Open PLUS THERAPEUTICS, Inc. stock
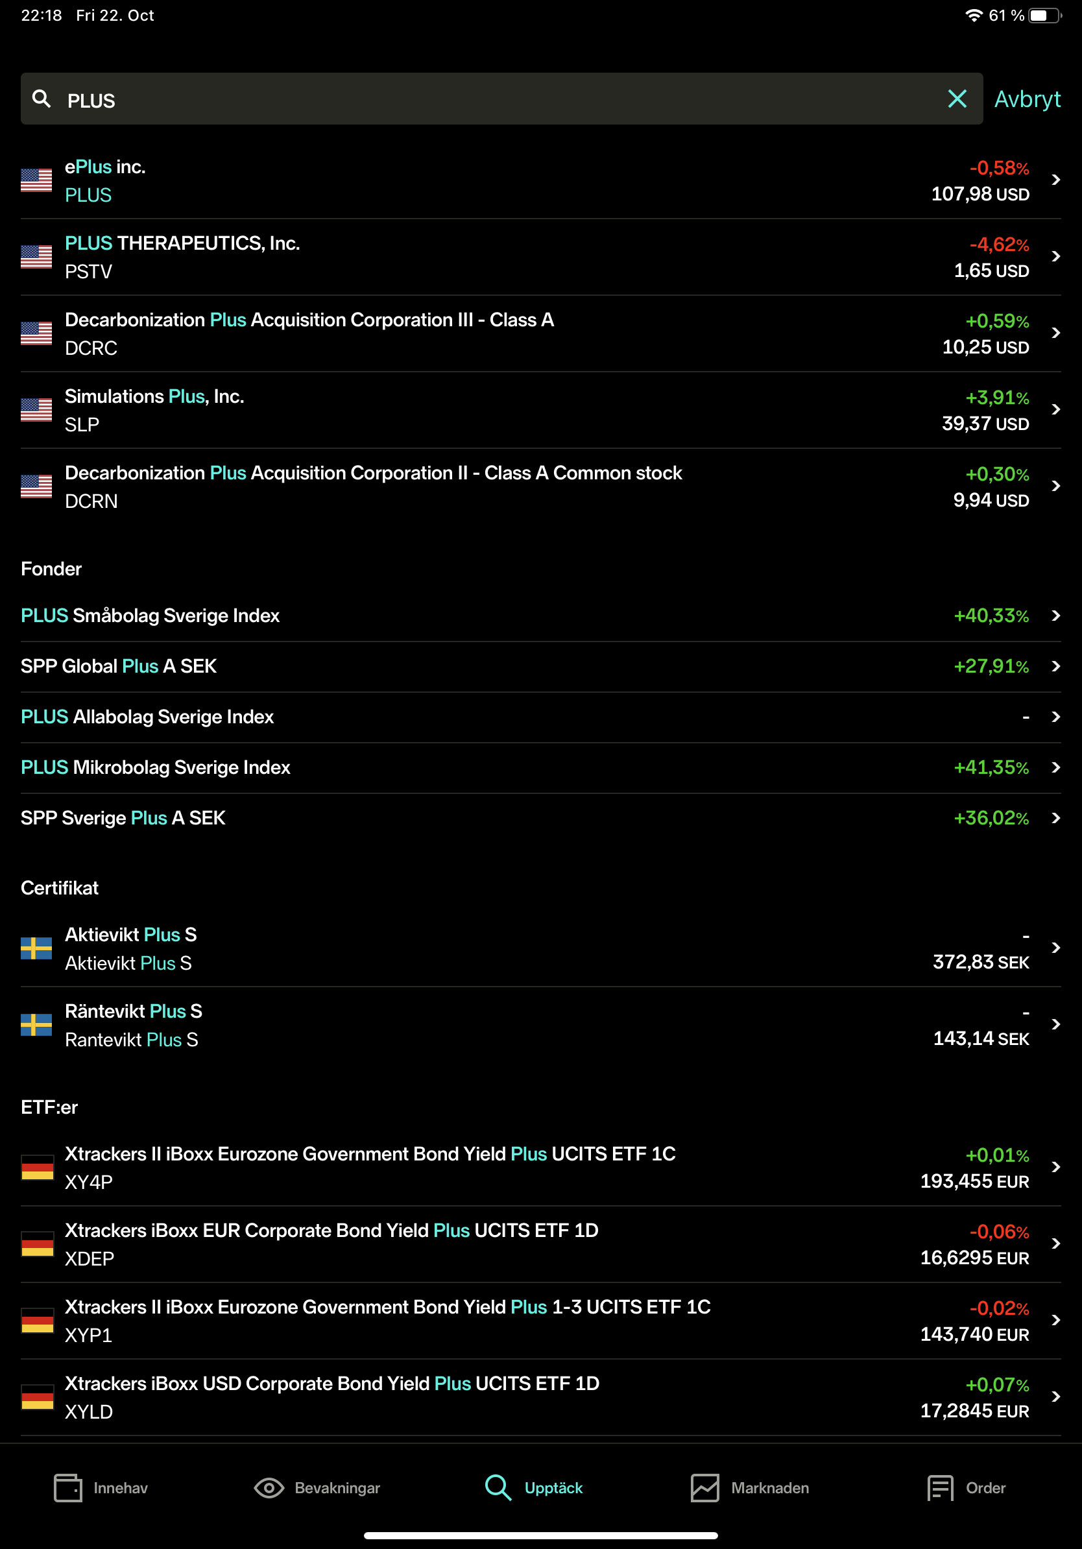 [182, 256]
